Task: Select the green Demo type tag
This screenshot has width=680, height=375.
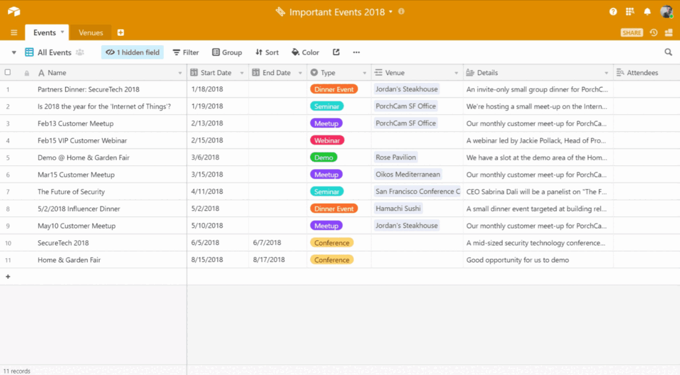Action: [323, 157]
